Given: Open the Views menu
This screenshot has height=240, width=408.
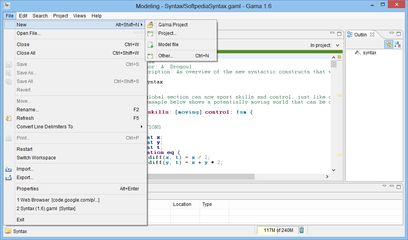Looking at the screenshot, I should tap(80, 16).
